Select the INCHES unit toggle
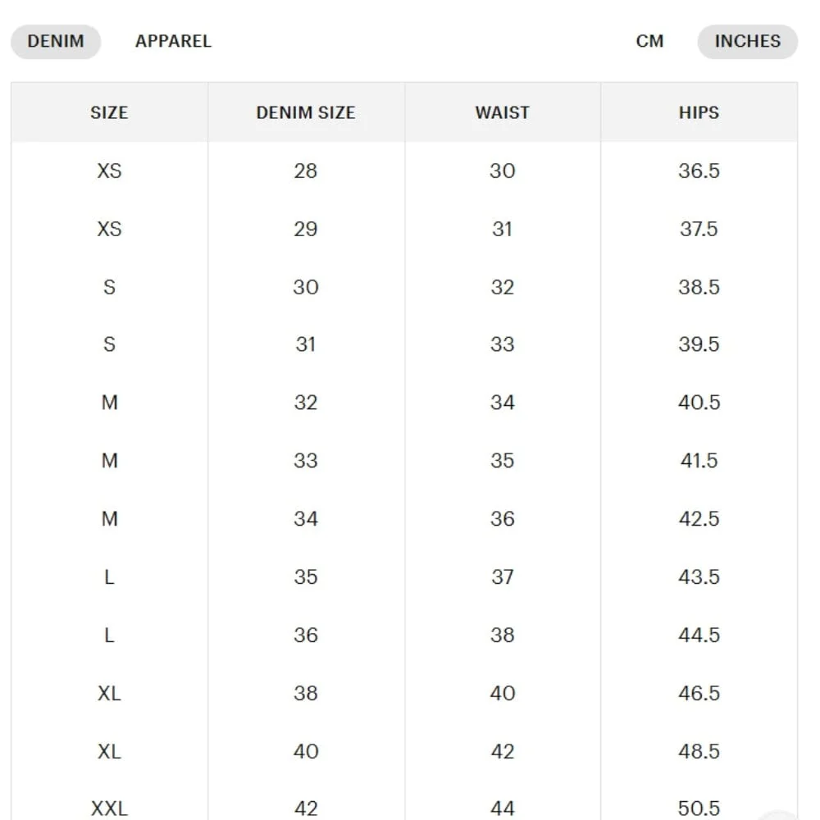Viewport: 820px width, 820px height. click(747, 41)
